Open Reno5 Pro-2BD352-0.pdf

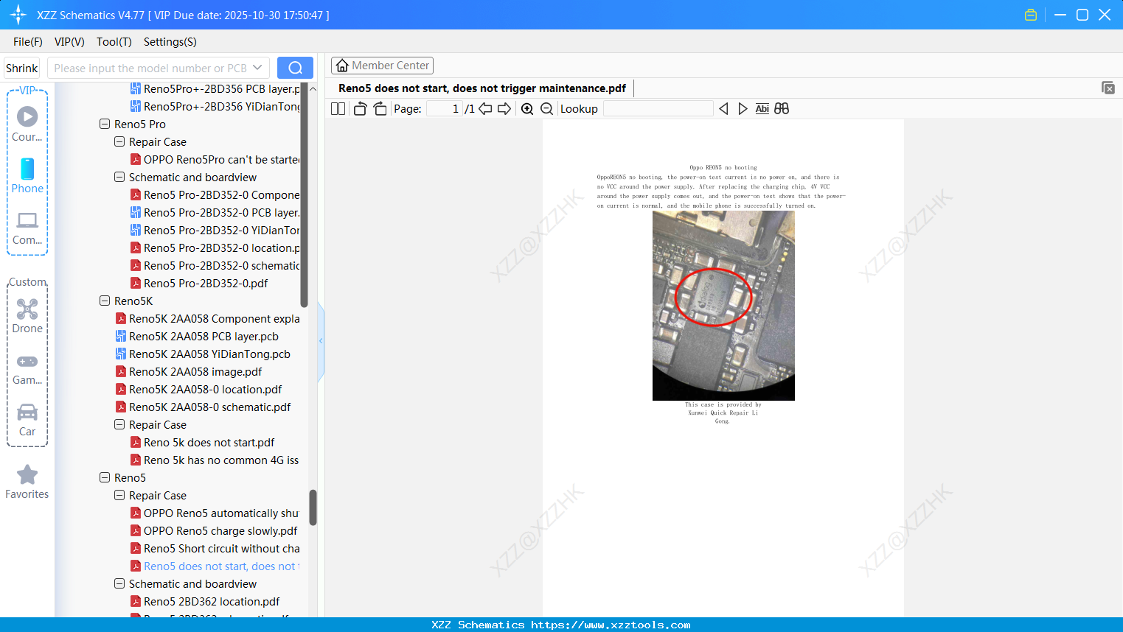point(199,283)
